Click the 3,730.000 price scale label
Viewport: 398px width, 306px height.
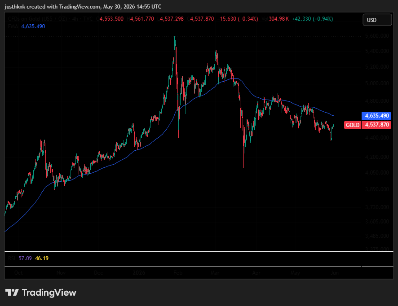pyautogui.click(x=377, y=207)
